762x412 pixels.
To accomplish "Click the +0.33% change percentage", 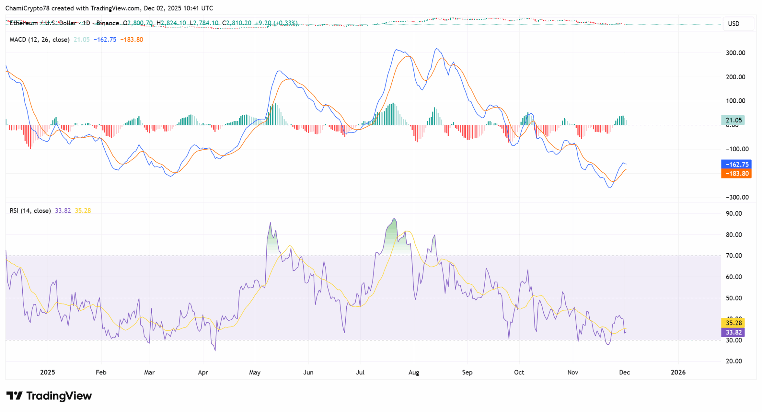I will coord(286,23).
